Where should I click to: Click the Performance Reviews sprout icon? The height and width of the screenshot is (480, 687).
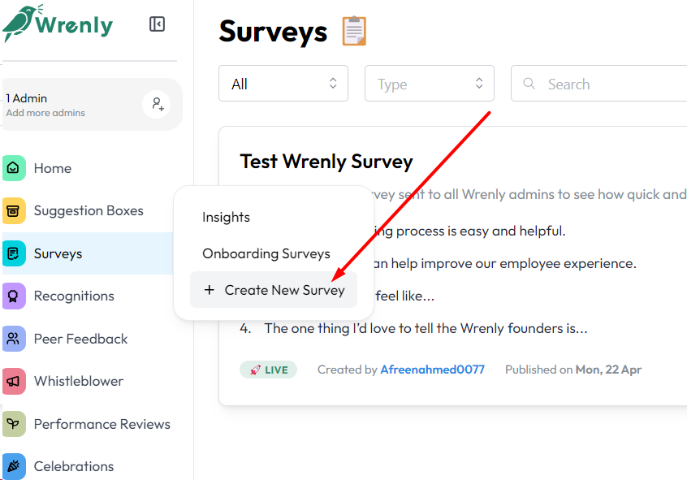click(14, 424)
